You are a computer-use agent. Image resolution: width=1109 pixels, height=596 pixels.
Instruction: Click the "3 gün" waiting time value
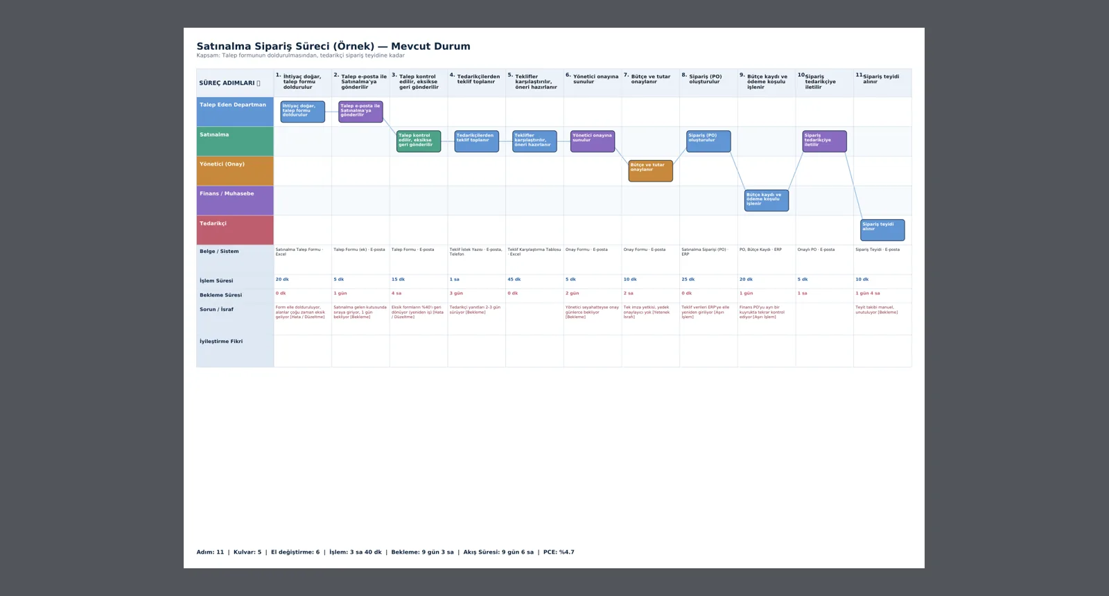pyautogui.click(x=456, y=293)
